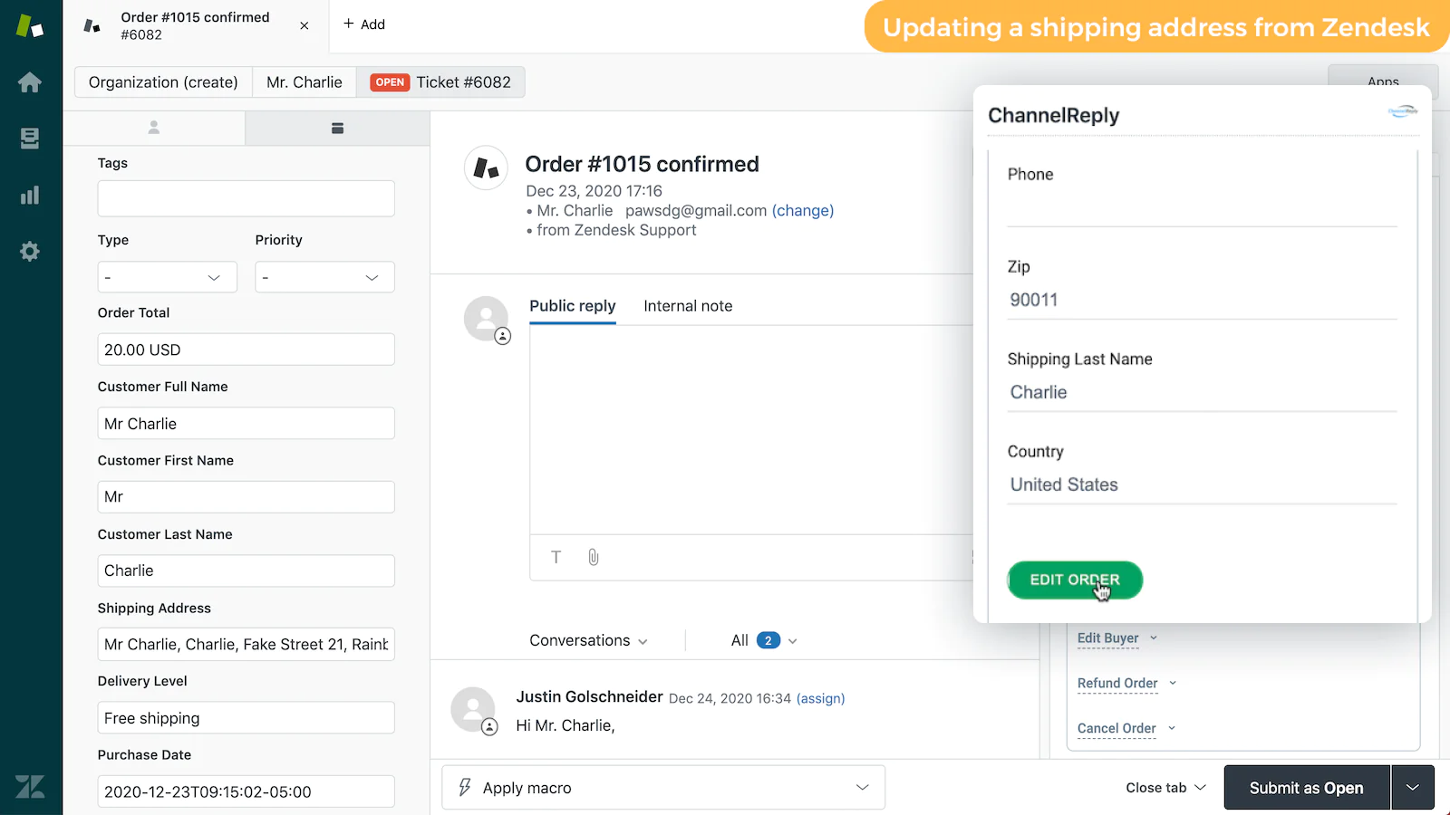The height and width of the screenshot is (815, 1450).
Task: Open the Priority dropdown
Action: pyautogui.click(x=324, y=277)
